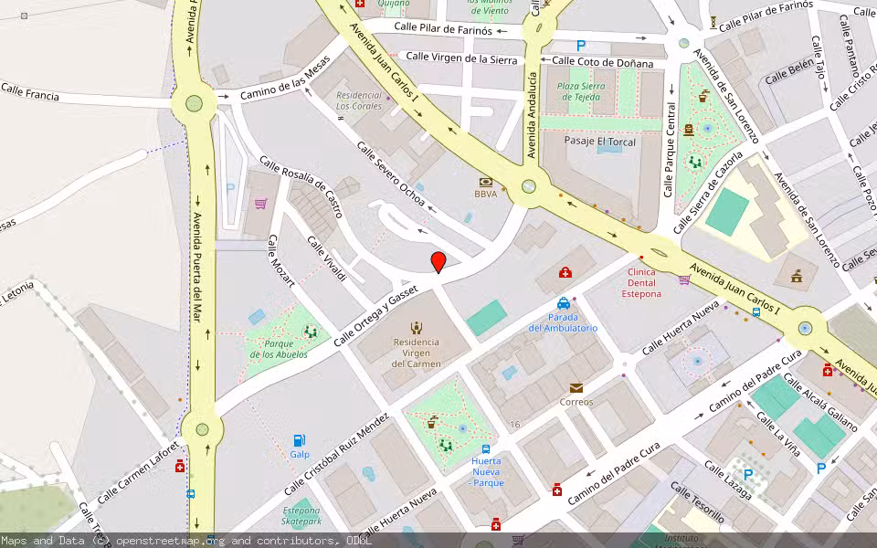
Task: Click the red location marker pin
Action: 438,263
